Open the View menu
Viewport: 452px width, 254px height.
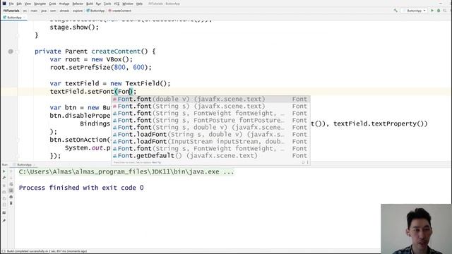tap(28, 4)
